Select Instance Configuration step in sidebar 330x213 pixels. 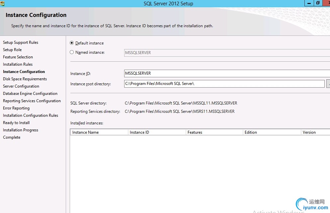tap(24, 72)
